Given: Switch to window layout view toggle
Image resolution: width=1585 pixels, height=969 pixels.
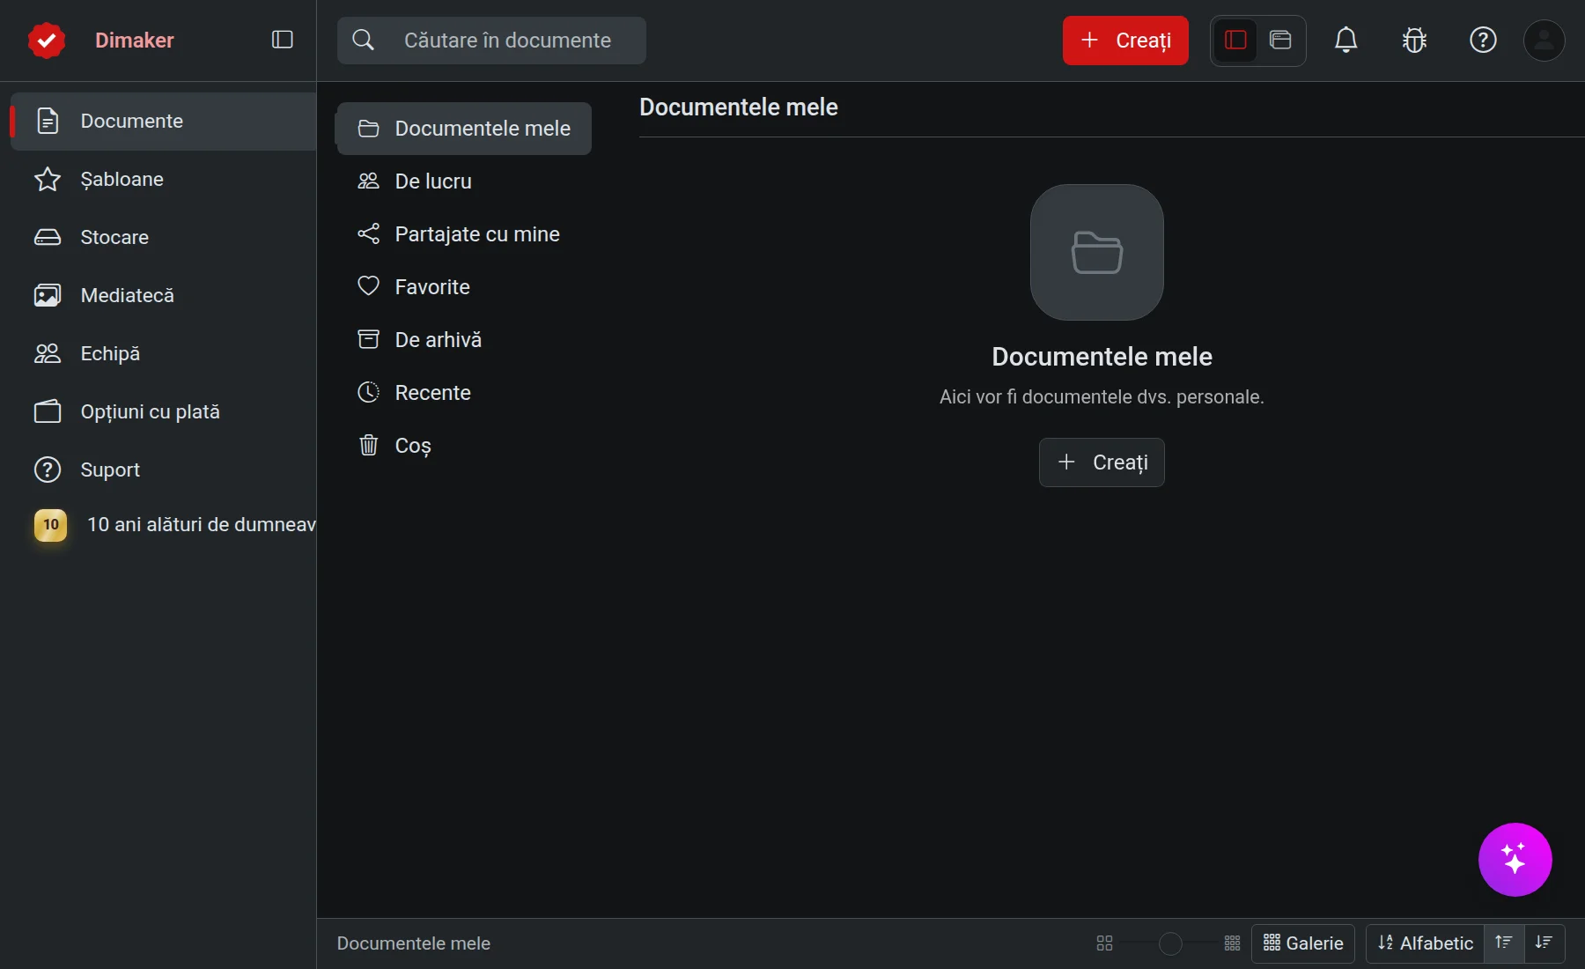Looking at the screenshot, I should coord(1280,40).
